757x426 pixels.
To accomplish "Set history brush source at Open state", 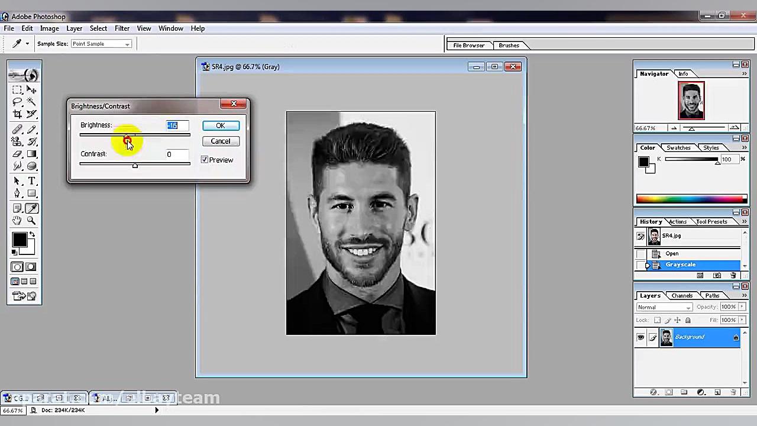I will (x=640, y=254).
